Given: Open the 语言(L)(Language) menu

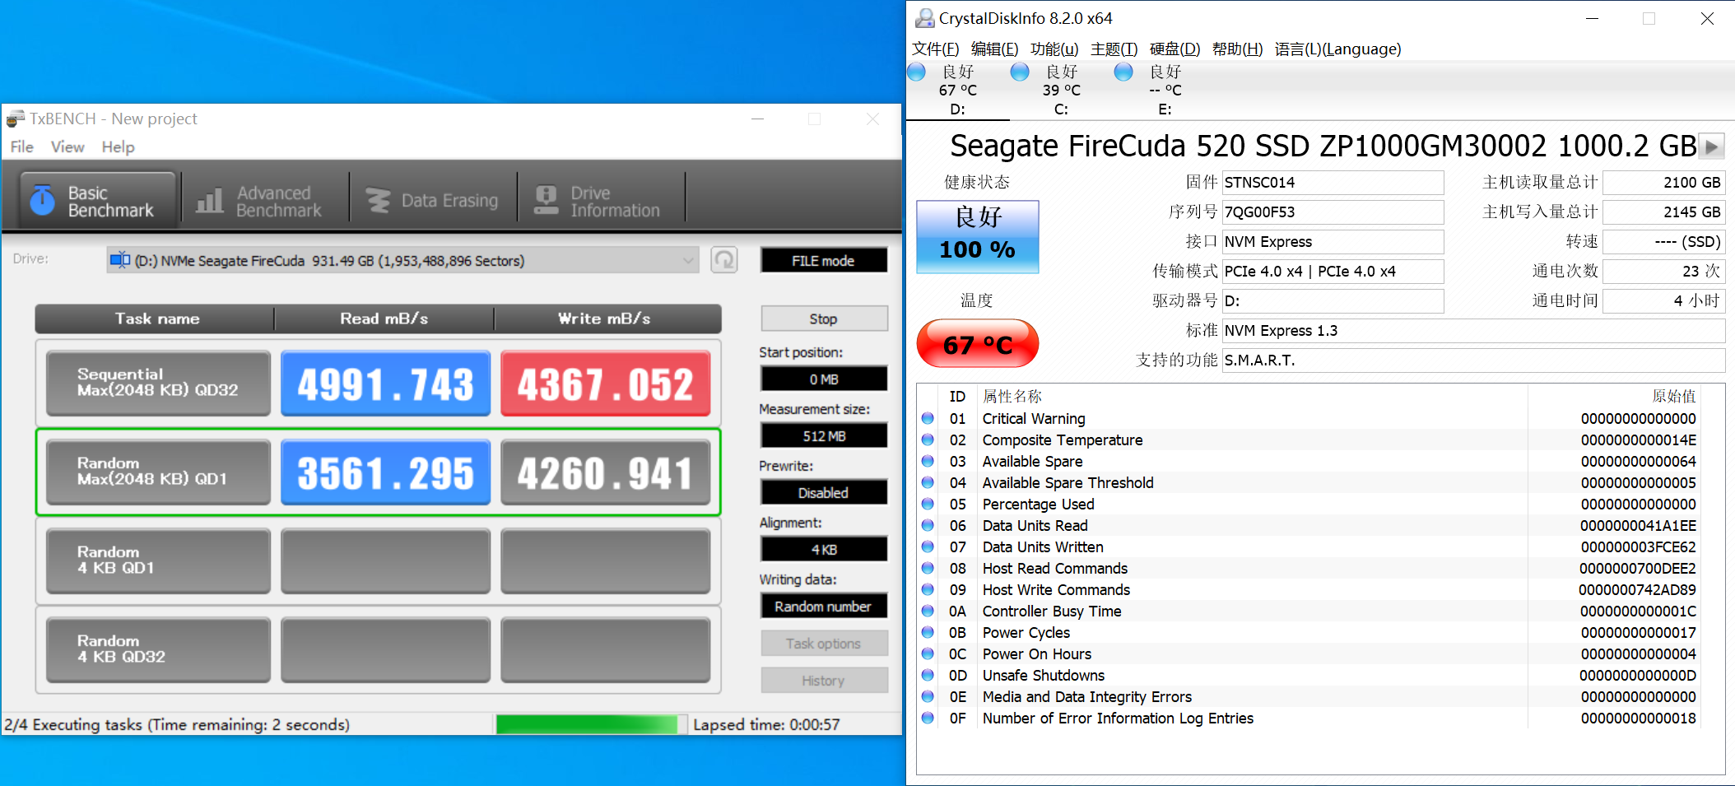Looking at the screenshot, I should point(1337,49).
